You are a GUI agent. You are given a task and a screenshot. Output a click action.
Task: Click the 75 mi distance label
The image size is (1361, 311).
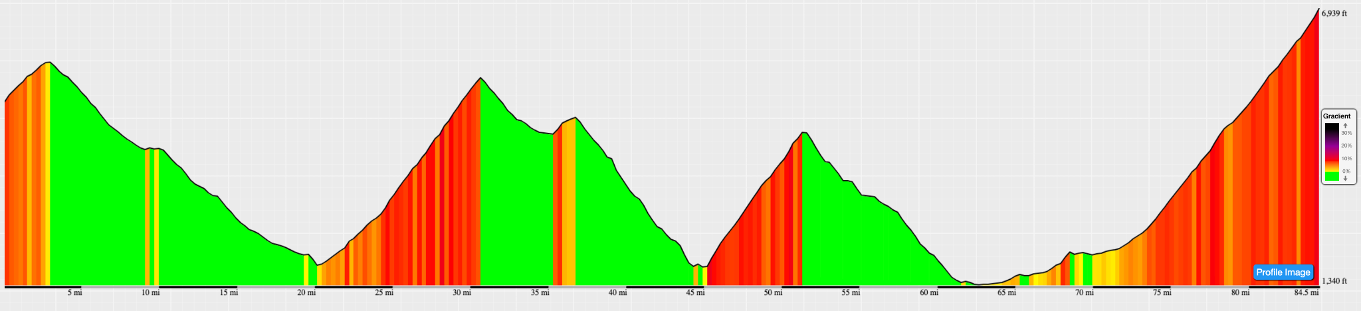[1162, 293]
